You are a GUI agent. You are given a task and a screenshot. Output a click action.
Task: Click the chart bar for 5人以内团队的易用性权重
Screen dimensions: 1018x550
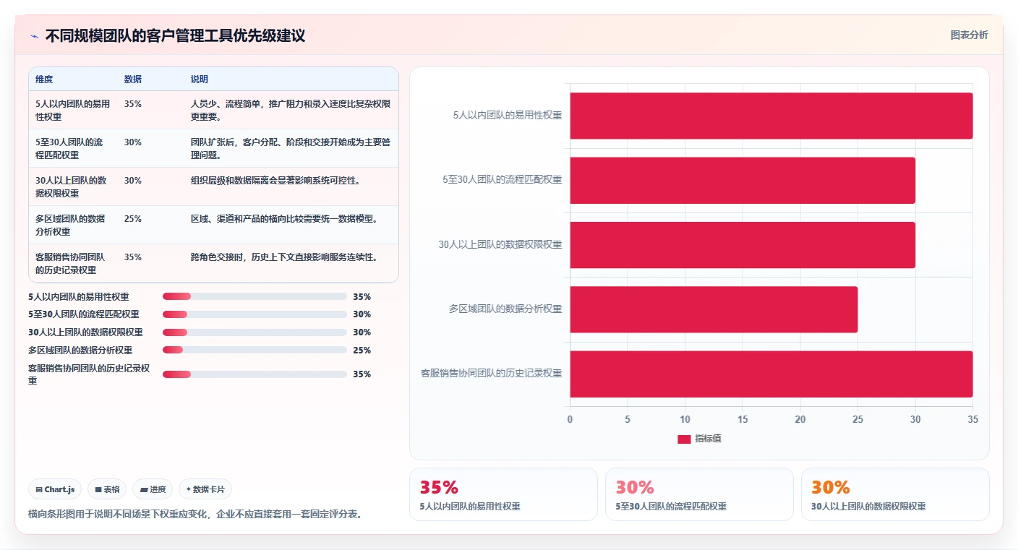[771, 116]
